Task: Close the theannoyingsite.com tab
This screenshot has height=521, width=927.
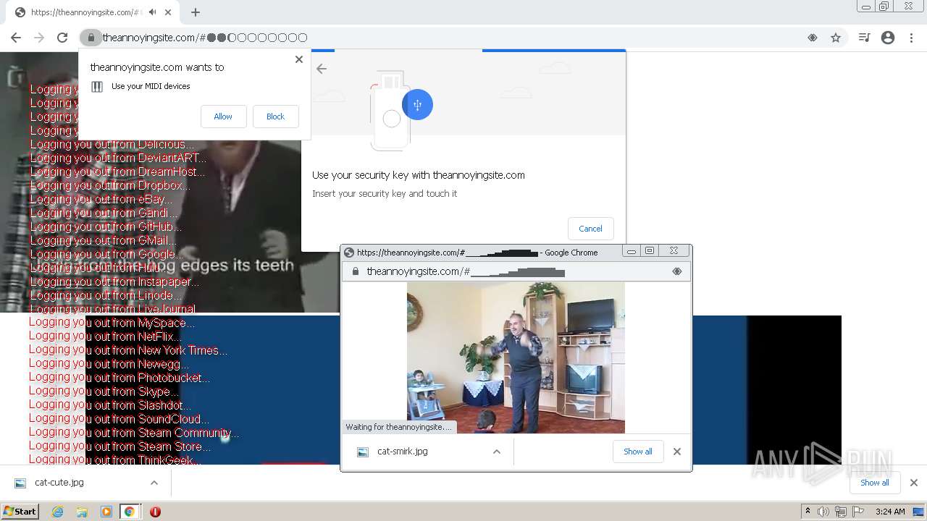Action: pos(168,12)
